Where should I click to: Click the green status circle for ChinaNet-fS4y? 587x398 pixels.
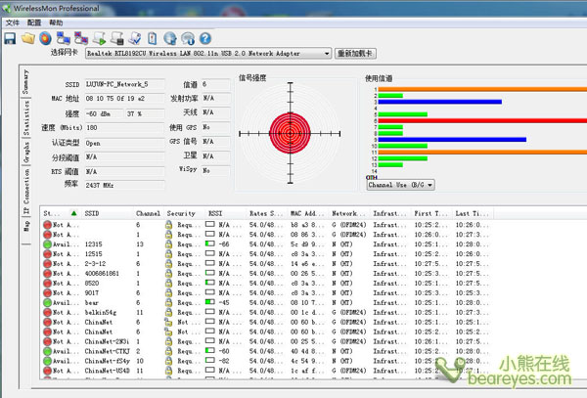(x=47, y=361)
